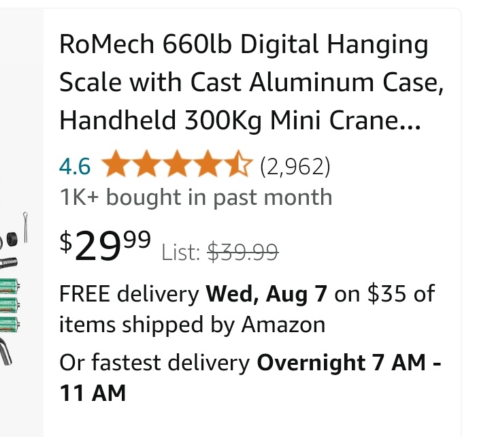Image resolution: width=477 pixels, height=437 pixels.
Task: Click the 'Wed, Aug 7' delivery date
Action: (x=267, y=295)
